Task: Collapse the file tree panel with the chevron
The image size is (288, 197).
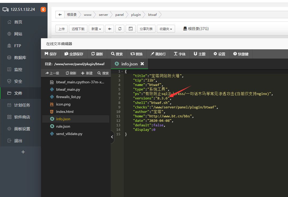Action: pos(112,137)
